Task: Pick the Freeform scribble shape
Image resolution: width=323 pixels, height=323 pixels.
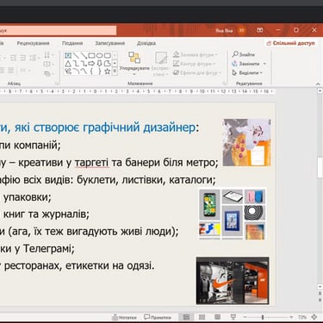Action: pos(68,71)
